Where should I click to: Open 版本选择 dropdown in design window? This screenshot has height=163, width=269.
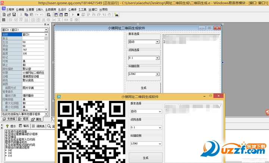pos(157,42)
